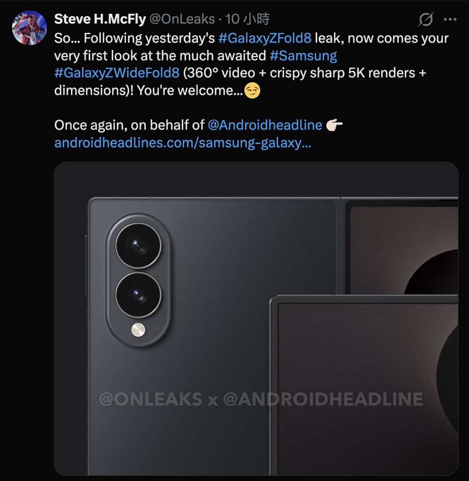Click Steve H.McFly's profile avatar

(29, 28)
